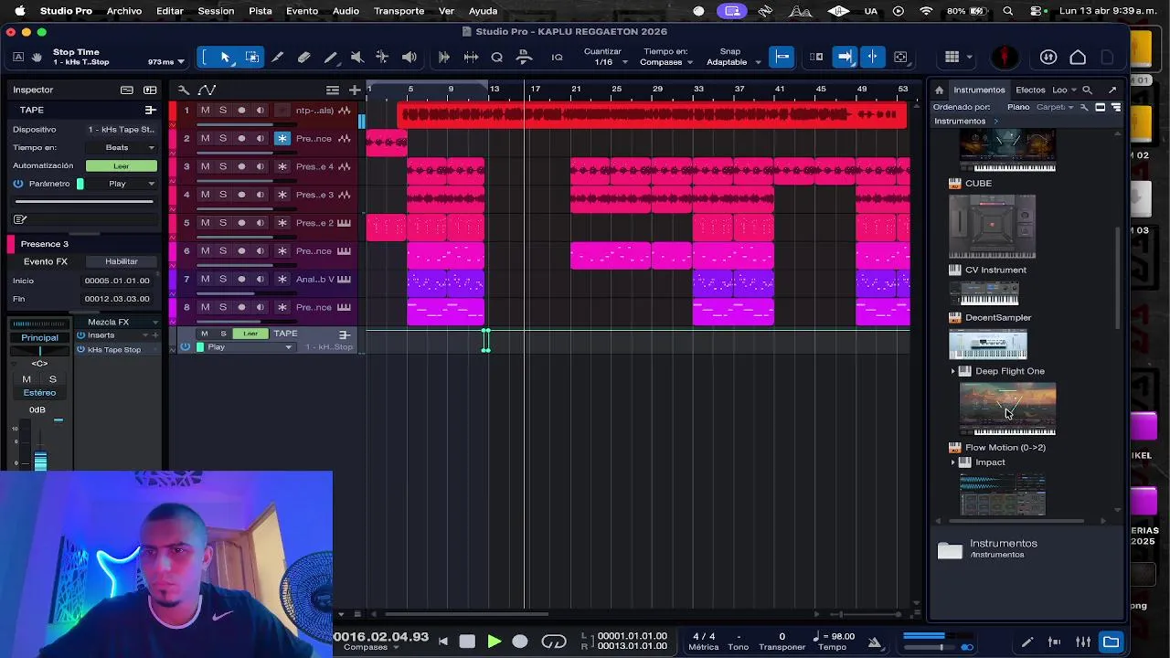1170x658 pixels.
Task: Open the Edit pencil view
Action: 1027,642
